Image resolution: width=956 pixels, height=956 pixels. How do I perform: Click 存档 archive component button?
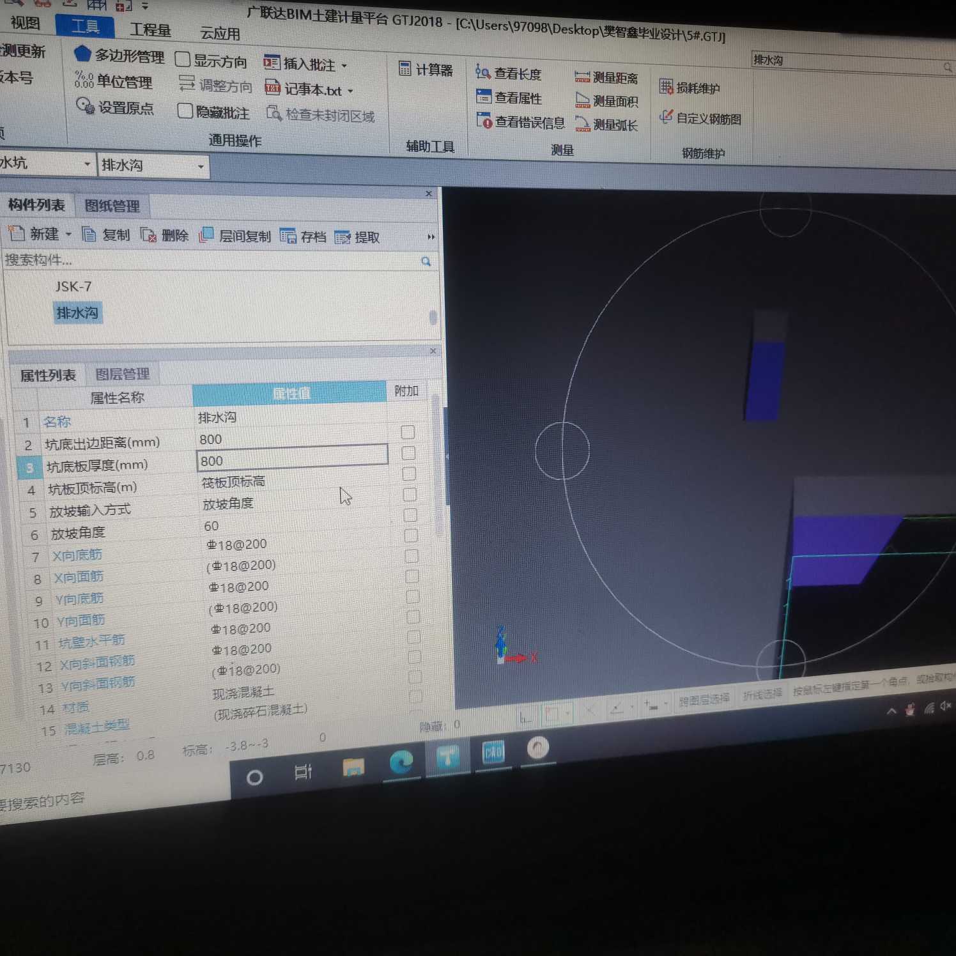303,237
